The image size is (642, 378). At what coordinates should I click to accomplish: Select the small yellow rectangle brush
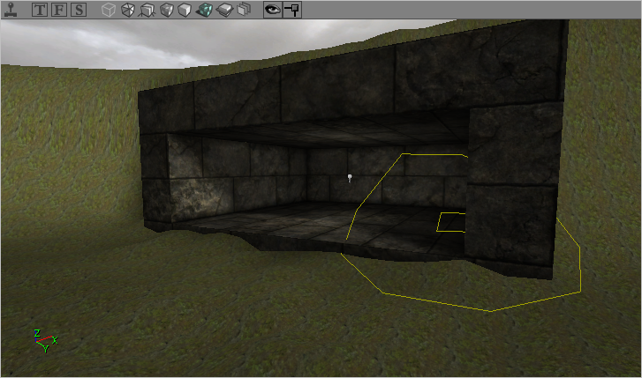[x=452, y=221]
